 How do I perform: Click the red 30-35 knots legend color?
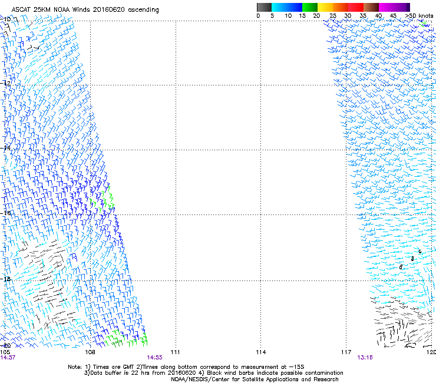[356, 7]
